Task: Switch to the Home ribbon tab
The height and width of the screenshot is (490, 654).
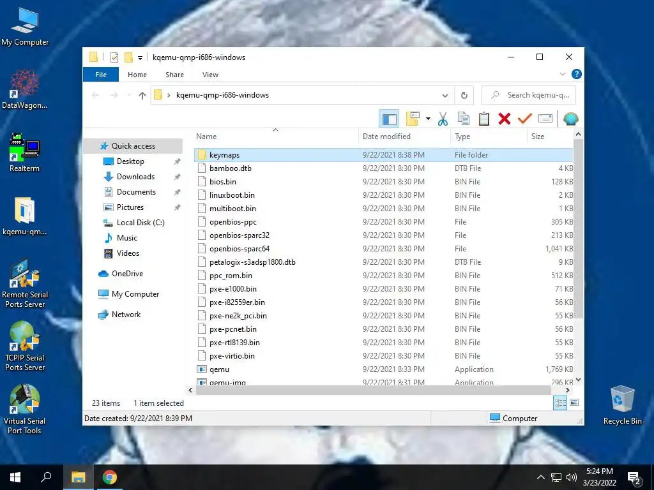Action: point(137,75)
